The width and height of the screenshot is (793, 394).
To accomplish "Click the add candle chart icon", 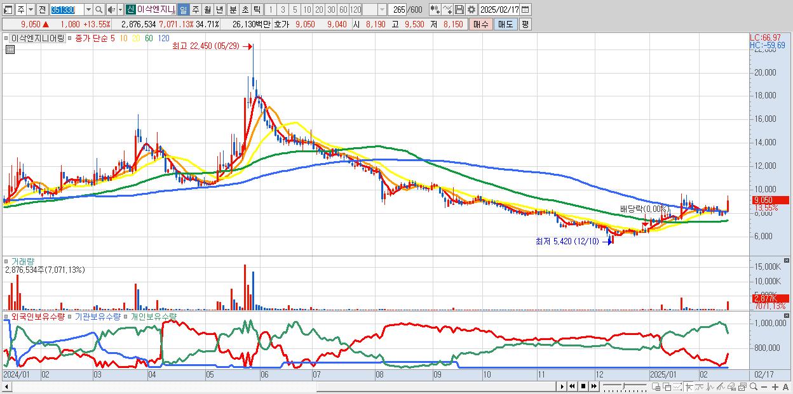I will pos(435,10).
